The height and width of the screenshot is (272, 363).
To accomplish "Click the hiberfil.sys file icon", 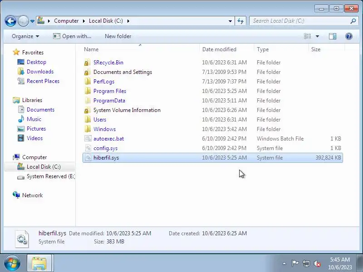I will click(88, 157).
